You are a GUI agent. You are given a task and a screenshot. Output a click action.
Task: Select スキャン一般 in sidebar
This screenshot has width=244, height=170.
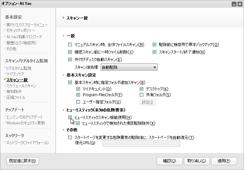coord(17,80)
